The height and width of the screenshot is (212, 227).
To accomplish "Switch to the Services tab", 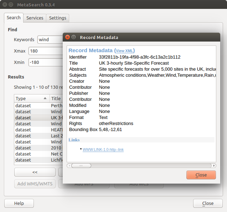I will [35, 18].
